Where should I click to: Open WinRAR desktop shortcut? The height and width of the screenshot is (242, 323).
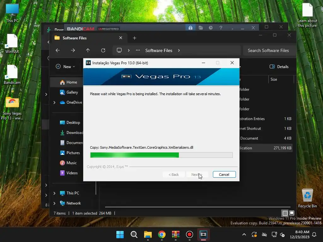click(12, 44)
